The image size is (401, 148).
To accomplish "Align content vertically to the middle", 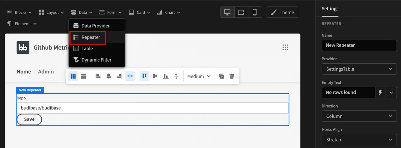I will tap(155, 76).
